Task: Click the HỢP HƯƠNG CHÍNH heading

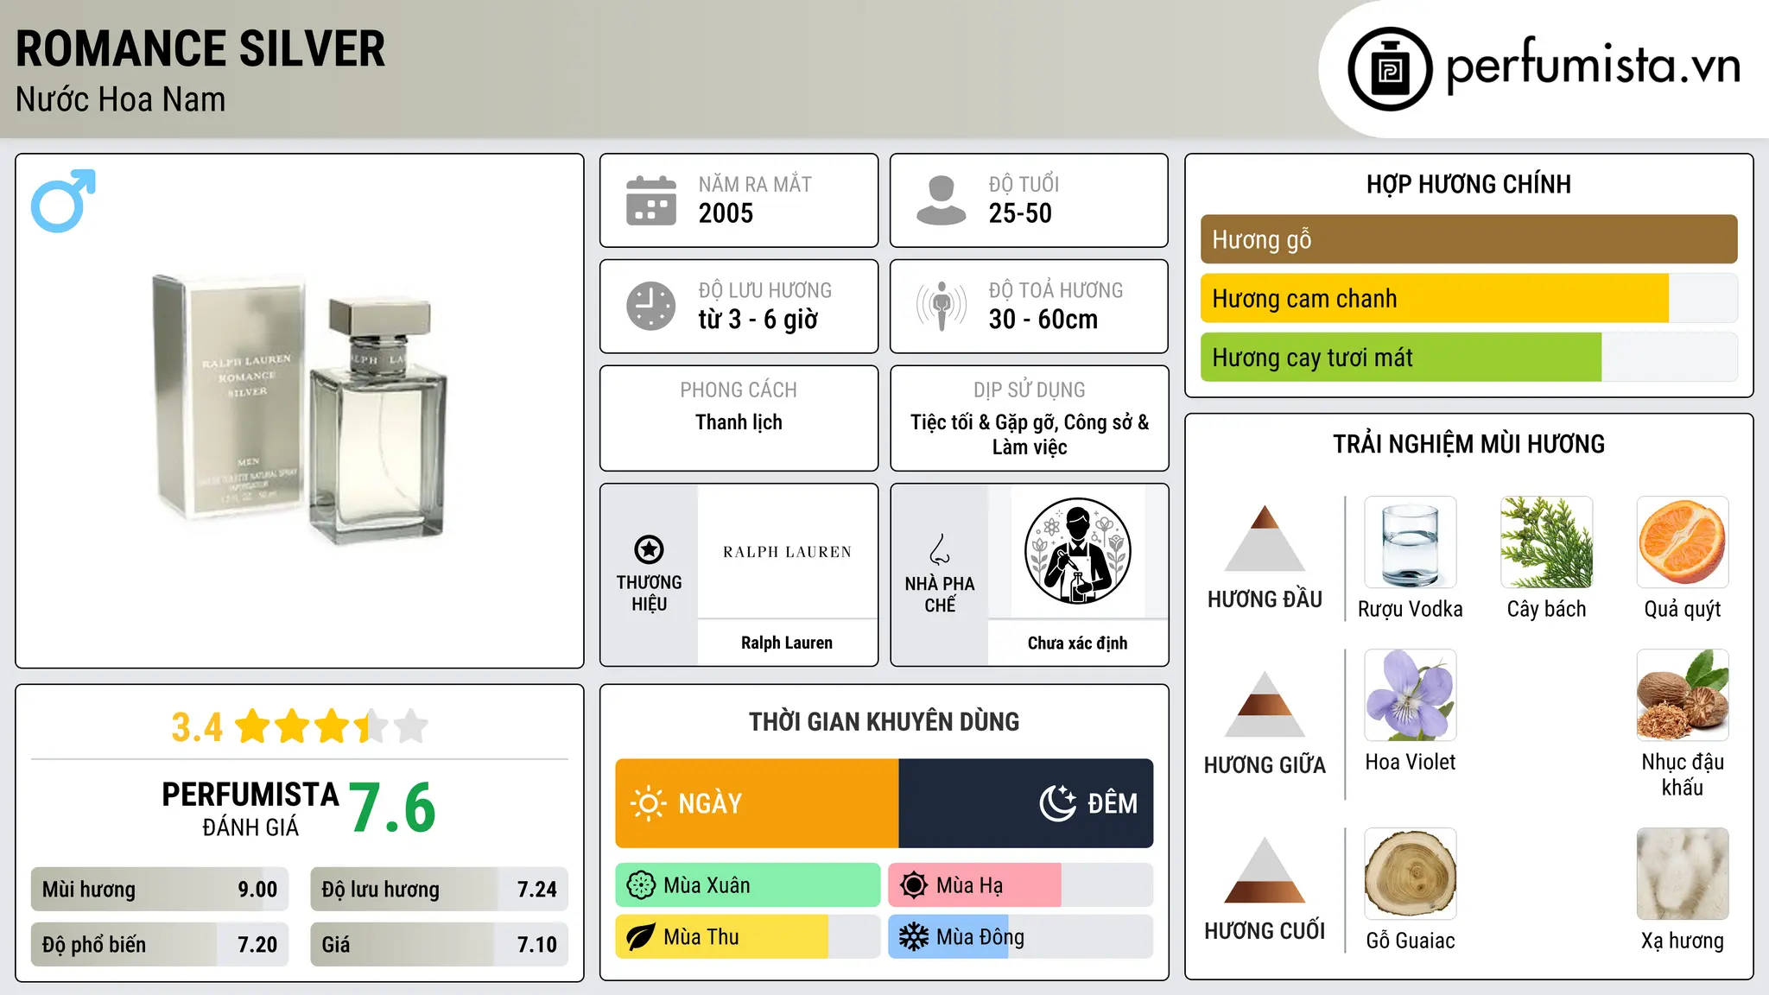Action: tap(1468, 184)
